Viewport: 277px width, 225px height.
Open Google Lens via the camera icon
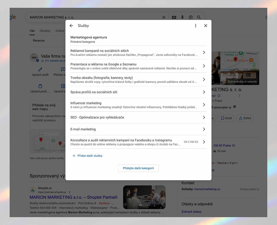[x=191, y=17]
